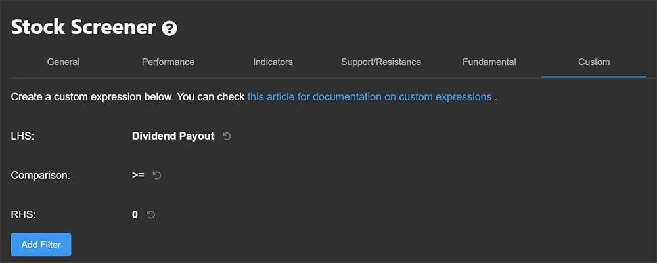
Task: Select the Indicators tab
Action: pos(273,62)
